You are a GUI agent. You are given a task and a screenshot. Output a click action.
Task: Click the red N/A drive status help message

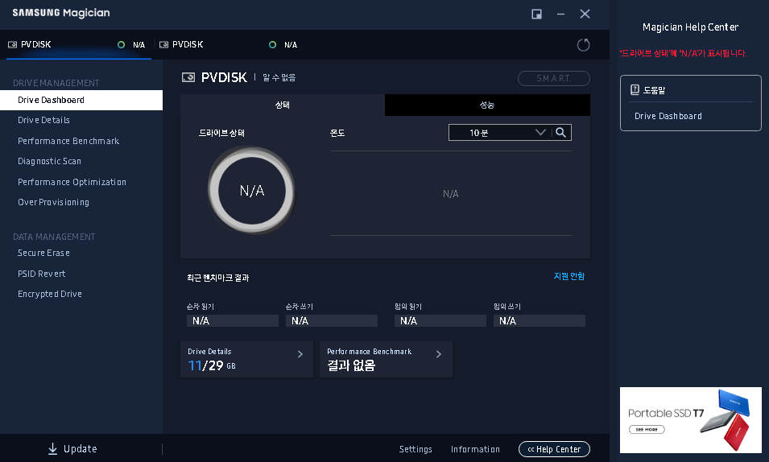coord(683,53)
